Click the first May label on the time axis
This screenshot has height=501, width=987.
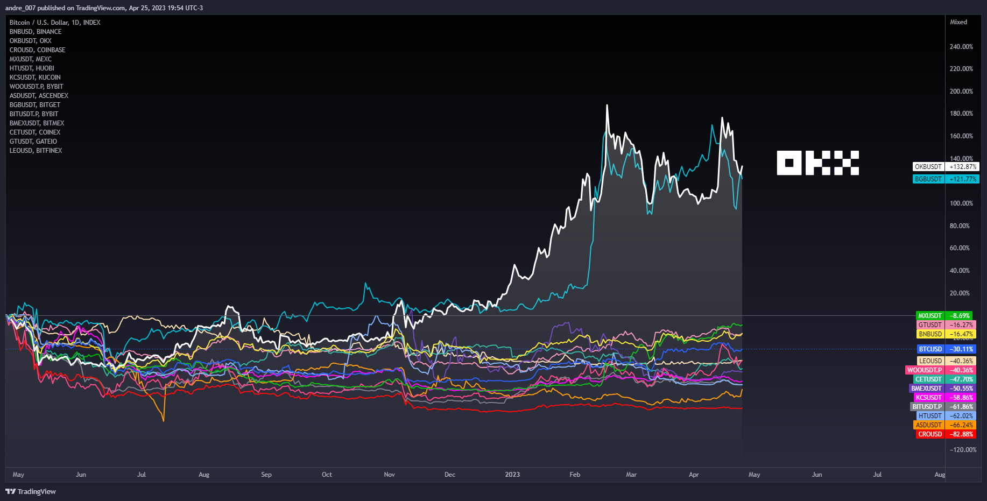pyautogui.click(x=18, y=475)
